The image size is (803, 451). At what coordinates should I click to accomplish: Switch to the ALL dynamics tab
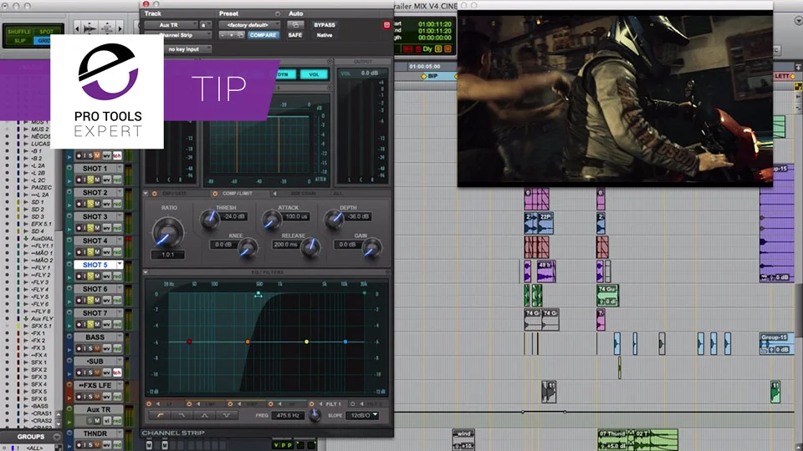pyautogui.click(x=337, y=194)
